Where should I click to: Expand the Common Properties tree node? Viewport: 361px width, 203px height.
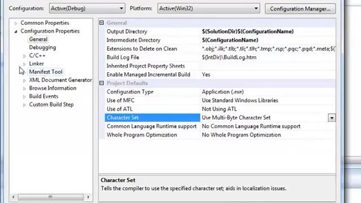(16, 23)
